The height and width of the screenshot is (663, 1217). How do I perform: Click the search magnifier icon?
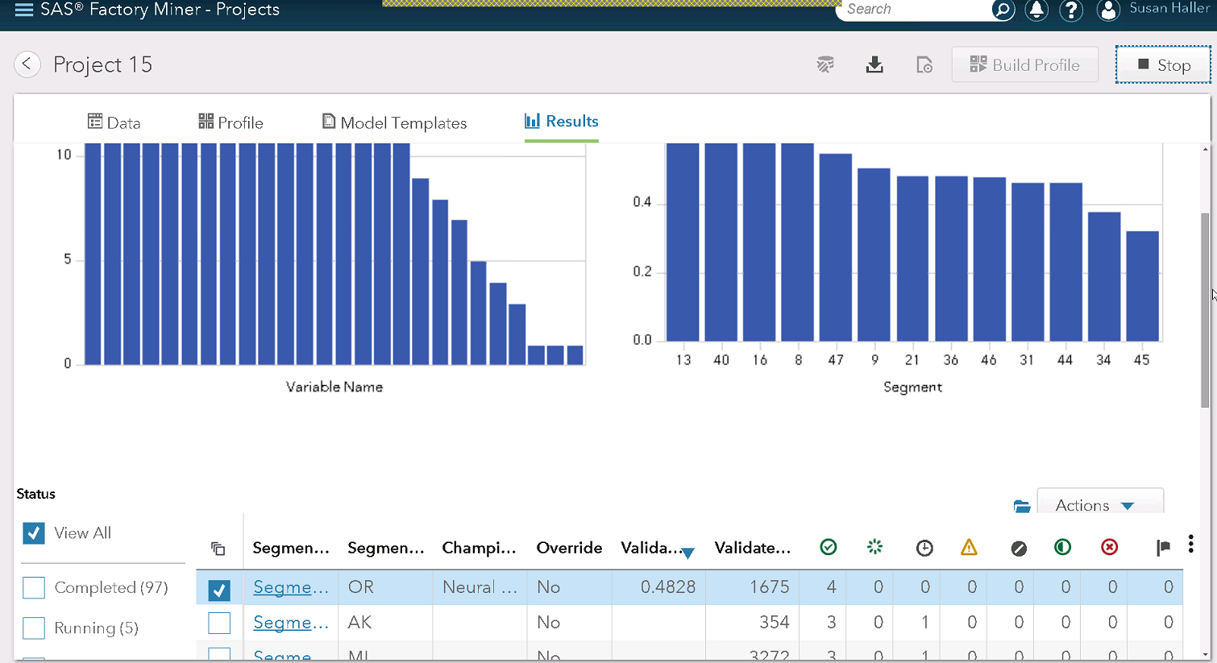tap(1003, 10)
